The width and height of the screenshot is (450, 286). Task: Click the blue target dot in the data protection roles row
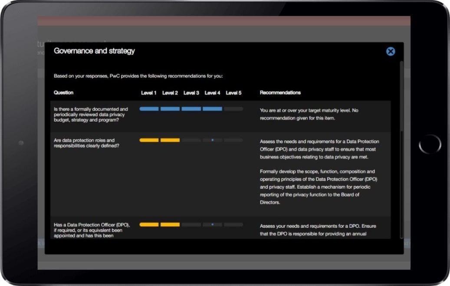(x=212, y=140)
